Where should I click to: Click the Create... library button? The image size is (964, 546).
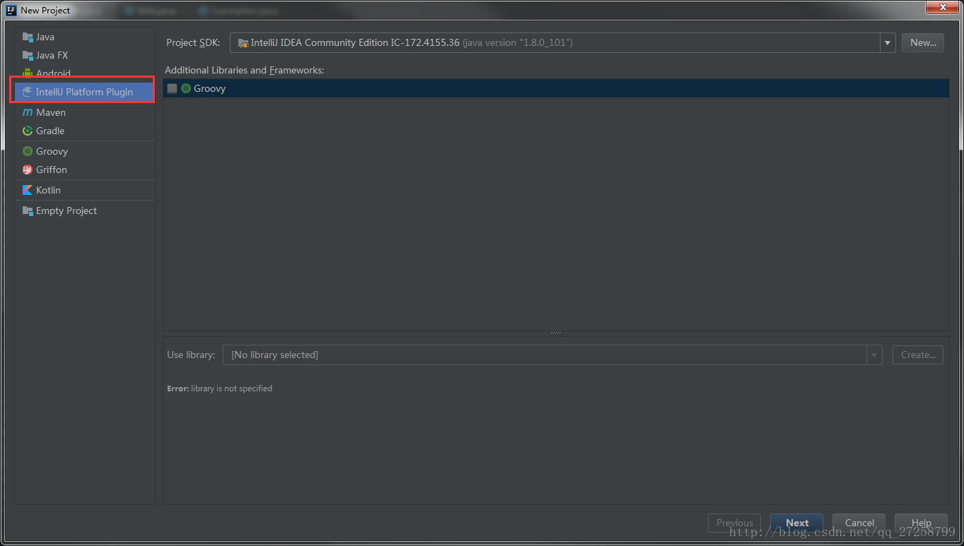coord(918,355)
